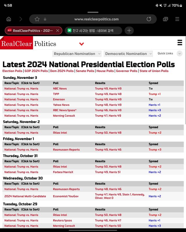Open the Senate Polls link
Screen dimensions: 186x232
(x=85, y=71)
